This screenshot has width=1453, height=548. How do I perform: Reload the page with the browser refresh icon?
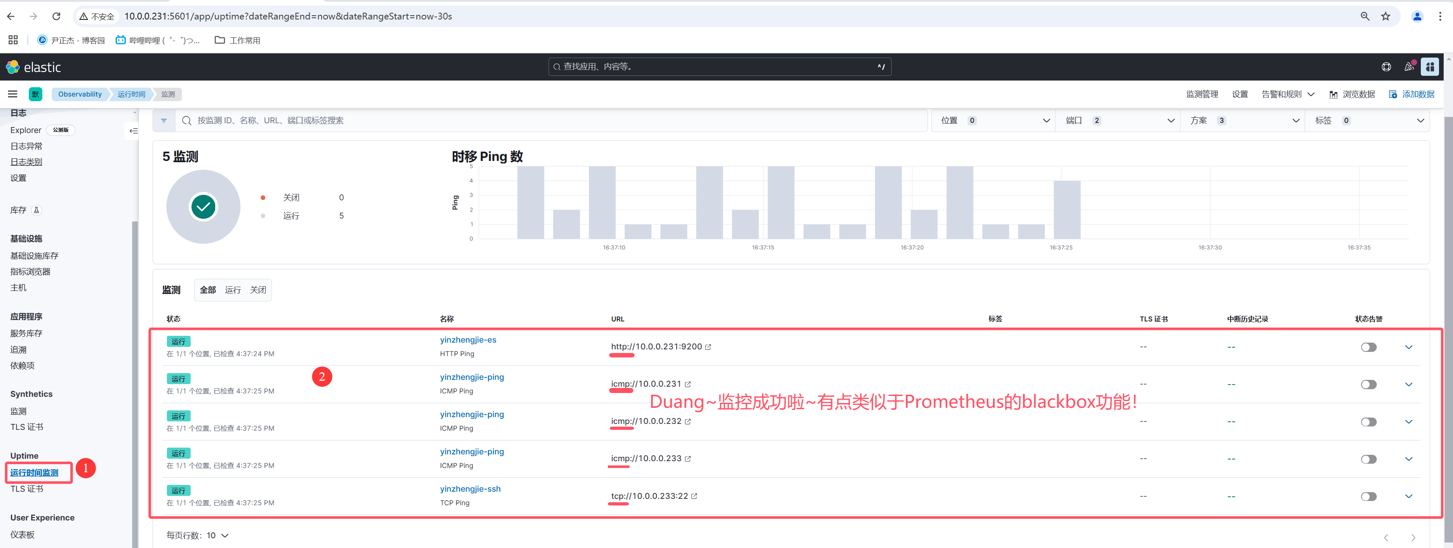pos(56,17)
